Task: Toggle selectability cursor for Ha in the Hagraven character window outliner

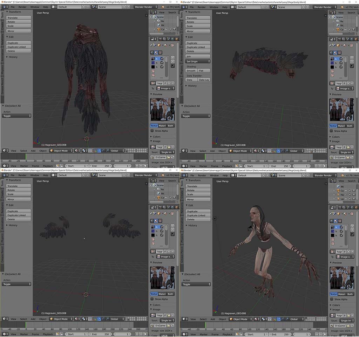Action: click(x=350, y=195)
